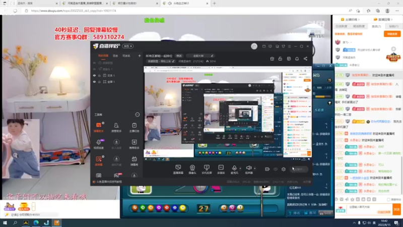Lock the 文本 1 layer
The image size is (403, 227).
pyautogui.click(x=99, y=75)
